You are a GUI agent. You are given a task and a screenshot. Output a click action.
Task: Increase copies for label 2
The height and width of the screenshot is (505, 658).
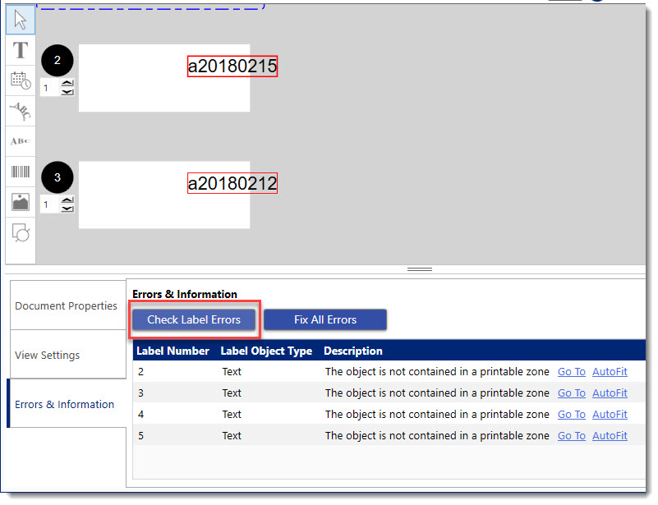coord(67,83)
